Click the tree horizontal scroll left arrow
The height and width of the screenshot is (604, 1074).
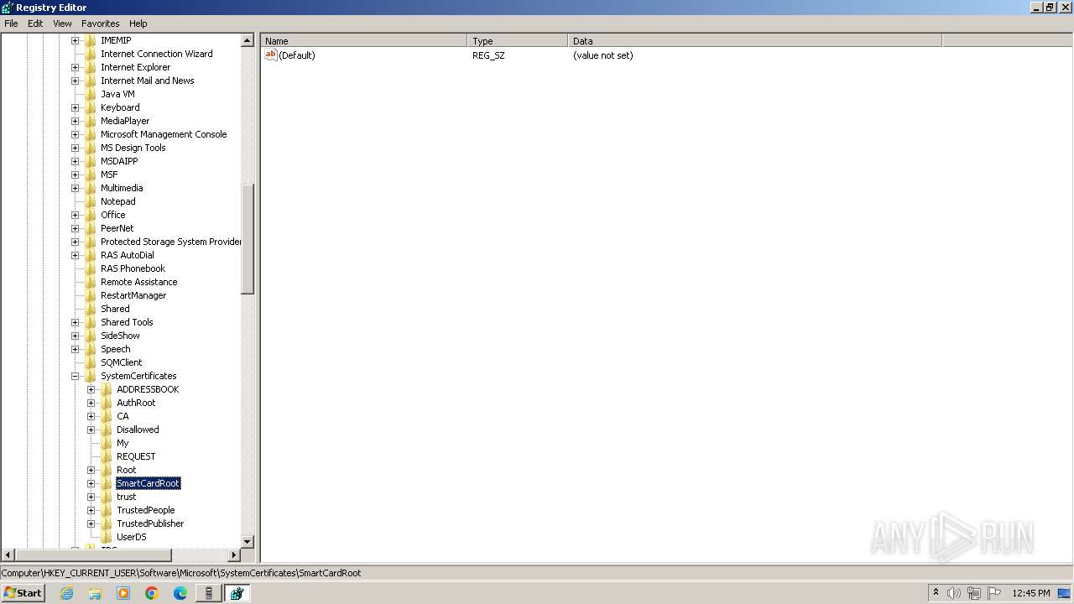pyautogui.click(x=8, y=555)
